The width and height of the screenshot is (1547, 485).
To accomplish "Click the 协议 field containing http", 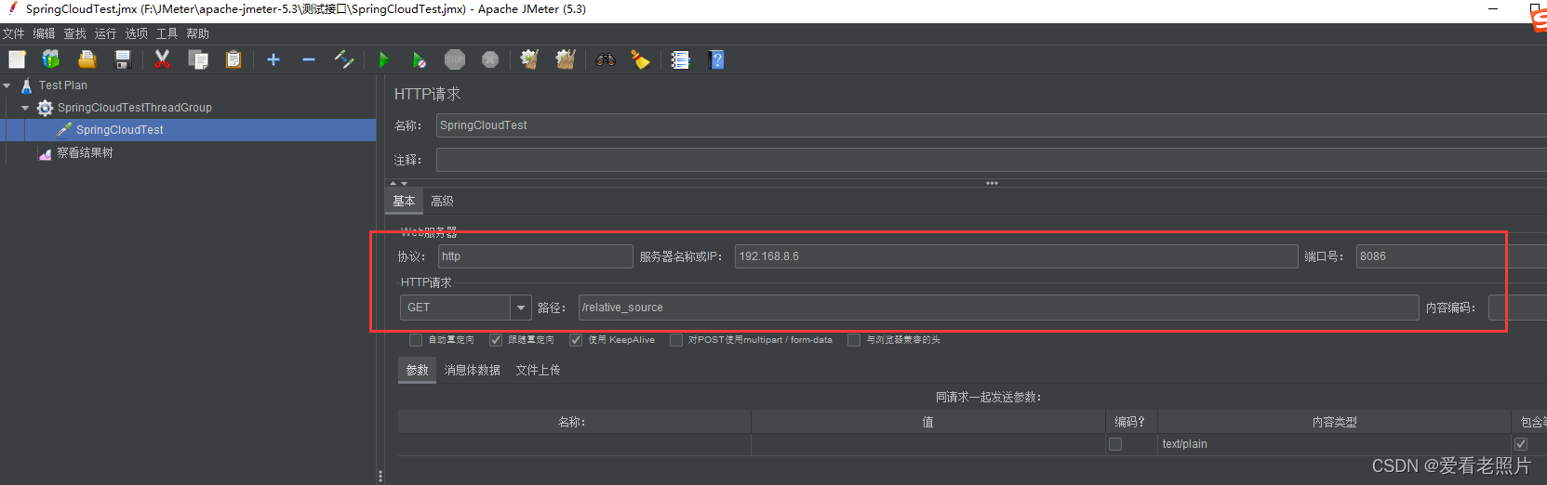I will [x=536, y=256].
